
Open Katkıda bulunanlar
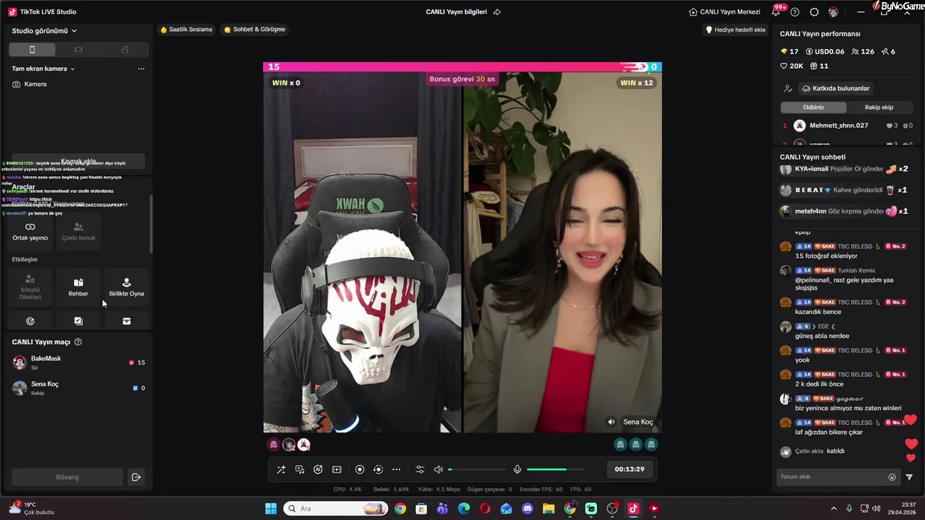click(x=836, y=88)
